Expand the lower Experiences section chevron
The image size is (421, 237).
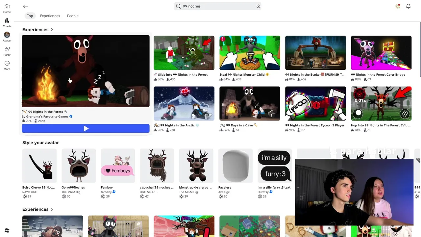click(52, 209)
